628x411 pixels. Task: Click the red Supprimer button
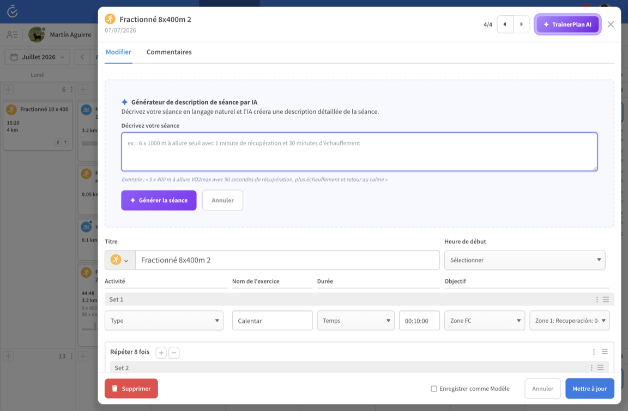pos(131,389)
